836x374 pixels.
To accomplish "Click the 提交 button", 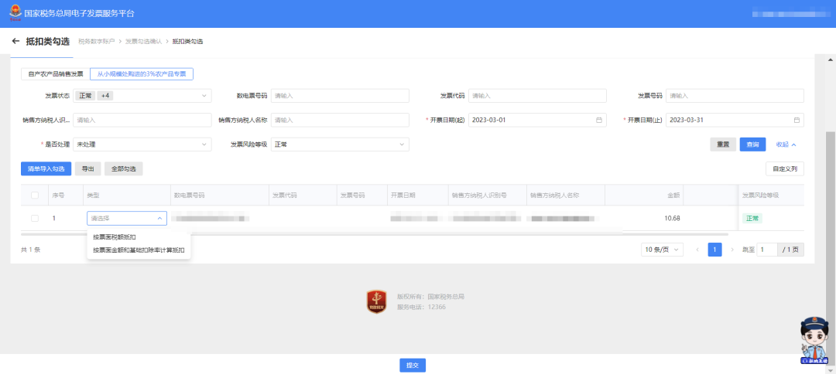I will coord(413,365).
